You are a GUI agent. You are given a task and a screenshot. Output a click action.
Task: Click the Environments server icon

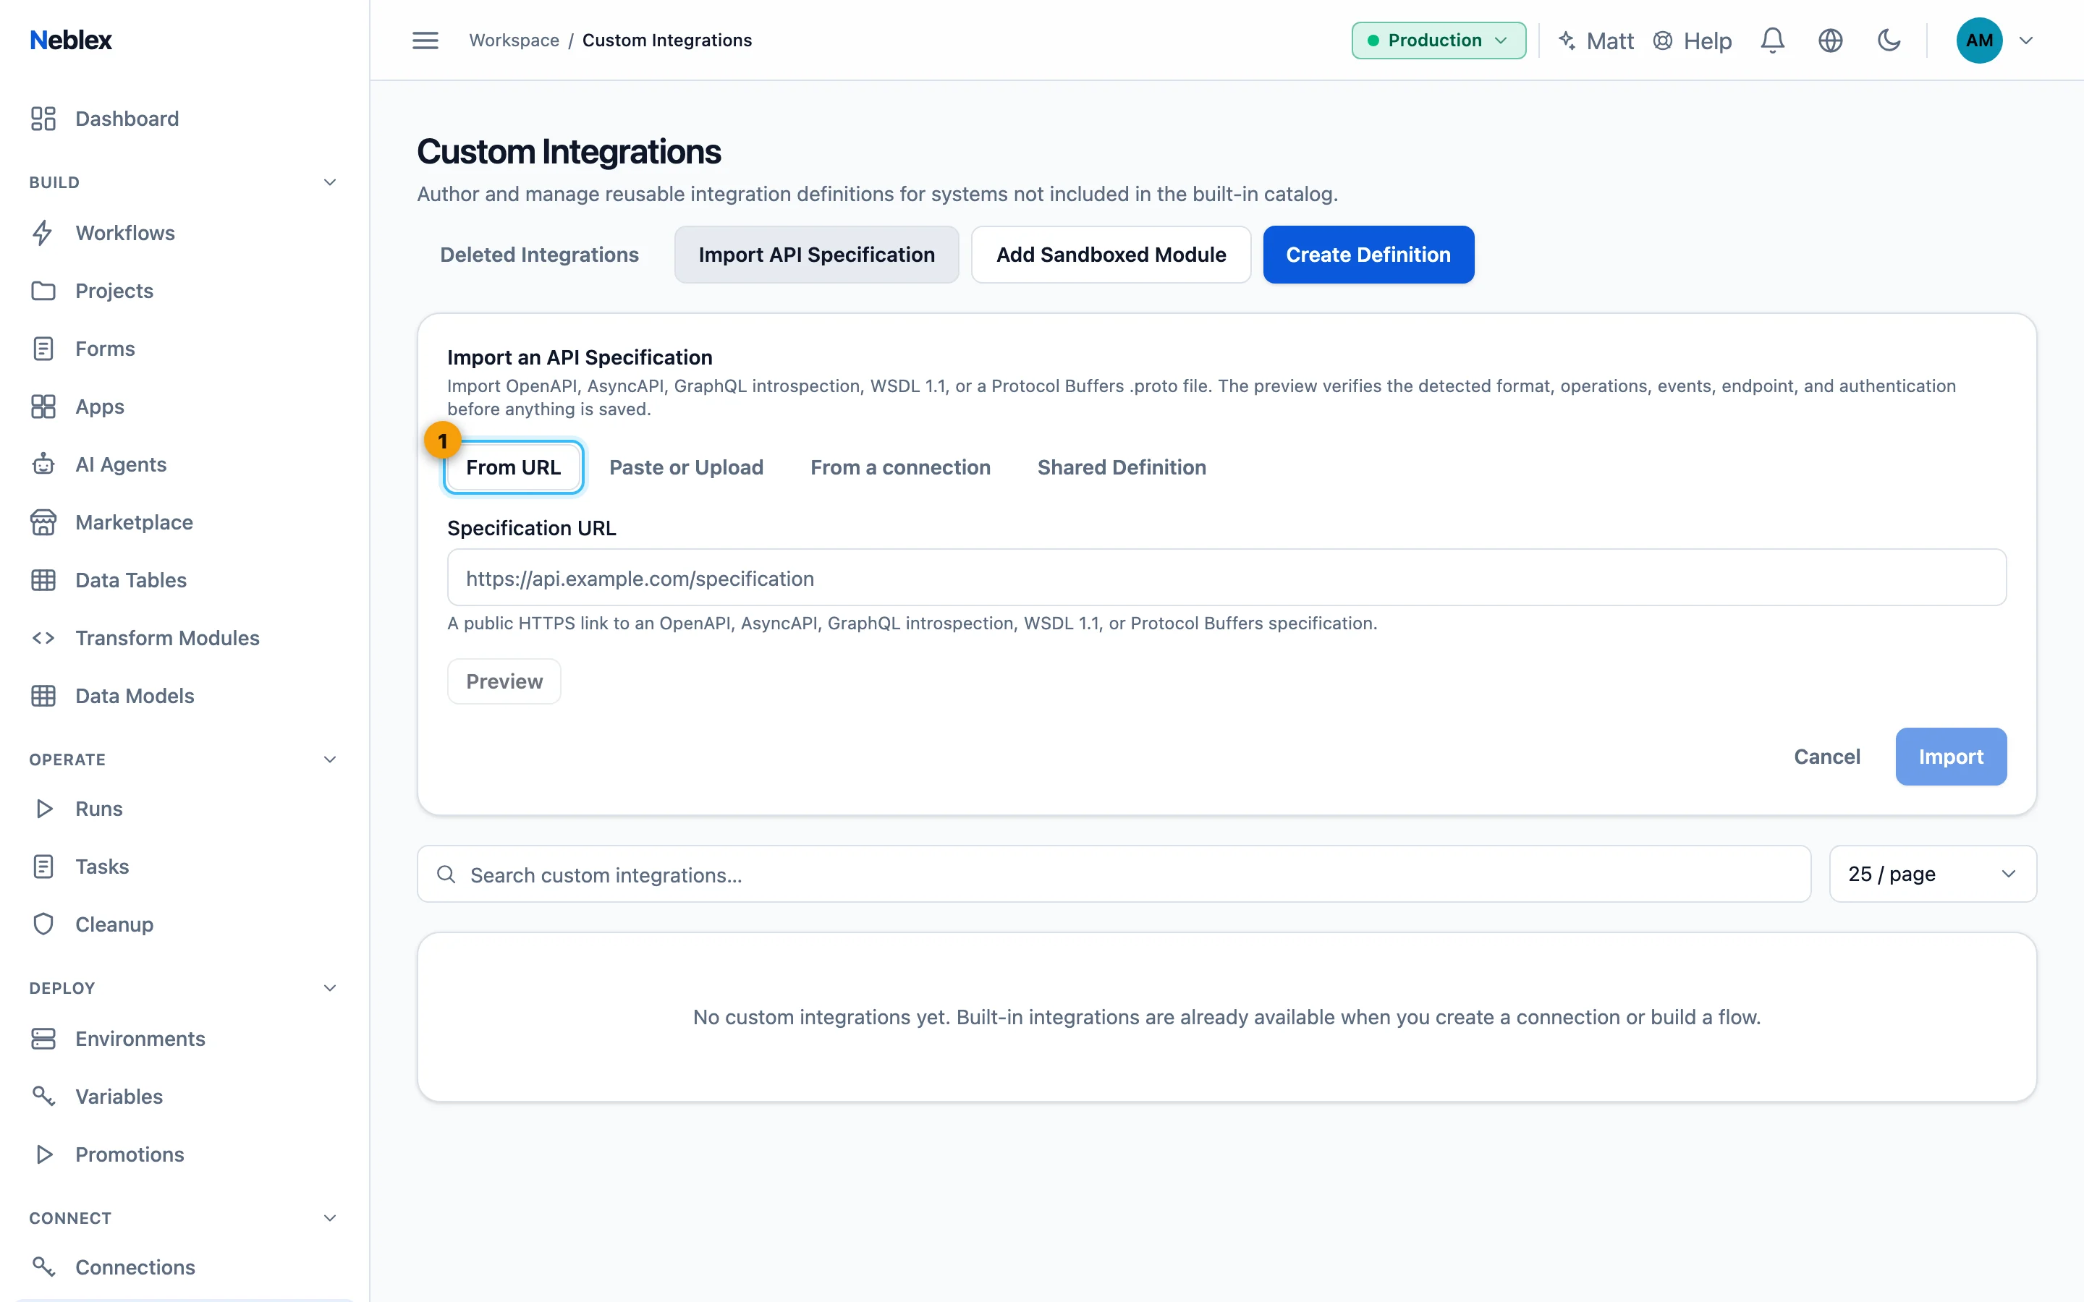(43, 1038)
